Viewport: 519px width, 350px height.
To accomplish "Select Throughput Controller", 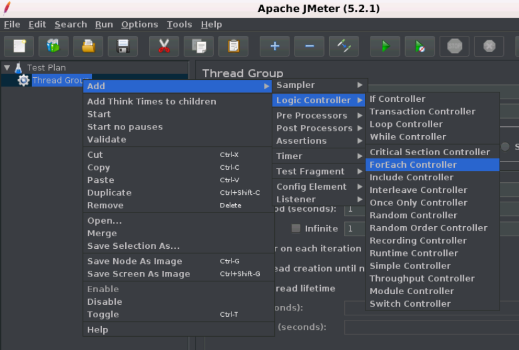I will (x=432, y=278).
